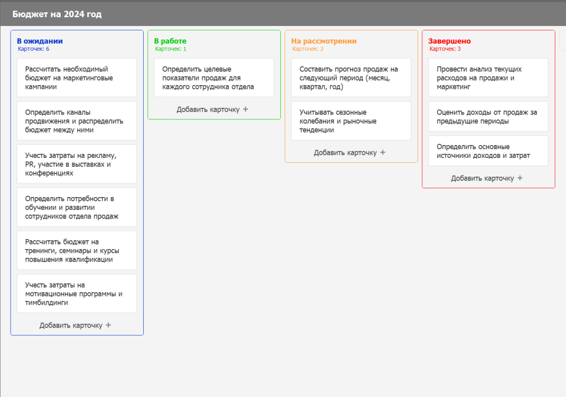Click the red "Завершено" column title
Screen dimensions: 566x397
[449, 41]
